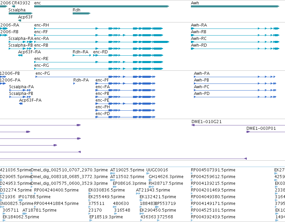The width and height of the screenshot is (285, 222).
Task: Click the Rdh-RA transcript label
Action: click(x=80, y=52)
